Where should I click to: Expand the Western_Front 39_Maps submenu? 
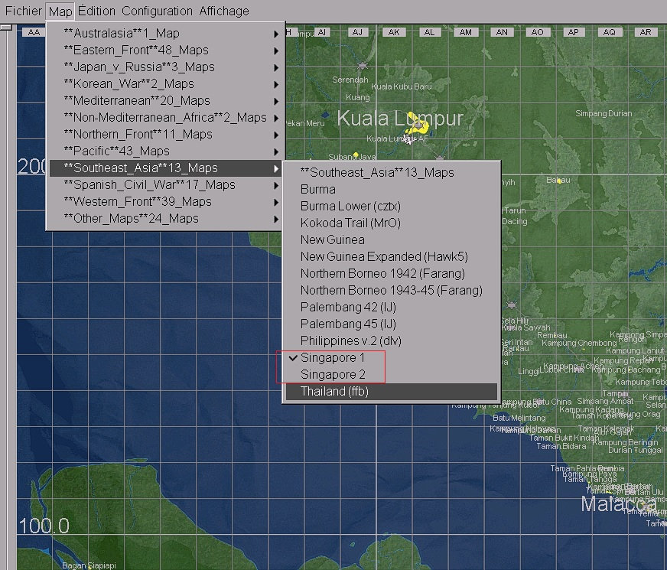(x=165, y=202)
